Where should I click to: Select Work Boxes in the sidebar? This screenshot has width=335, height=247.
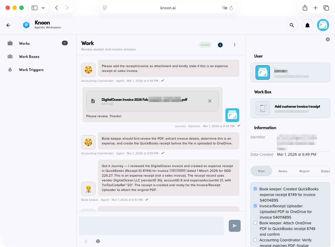pos(30,56)
